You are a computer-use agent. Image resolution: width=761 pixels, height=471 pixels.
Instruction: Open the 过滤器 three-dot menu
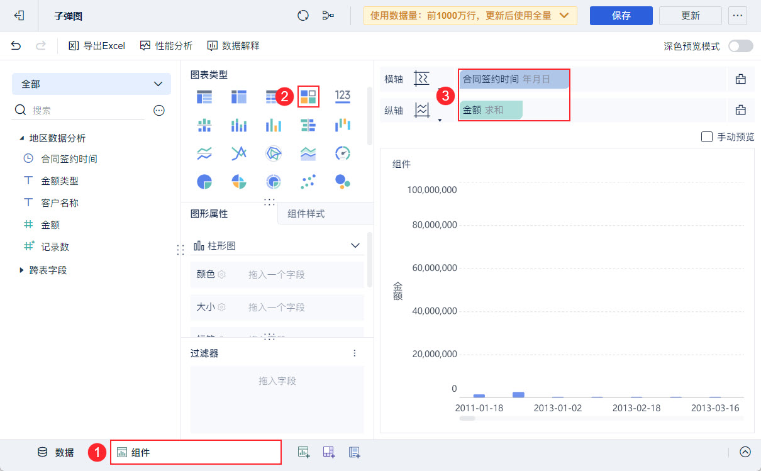[x=355, y=353]
